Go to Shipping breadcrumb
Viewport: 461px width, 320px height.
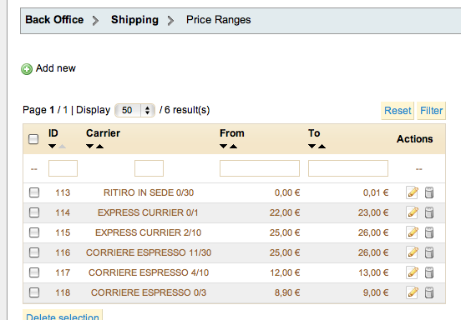(134, 20)
